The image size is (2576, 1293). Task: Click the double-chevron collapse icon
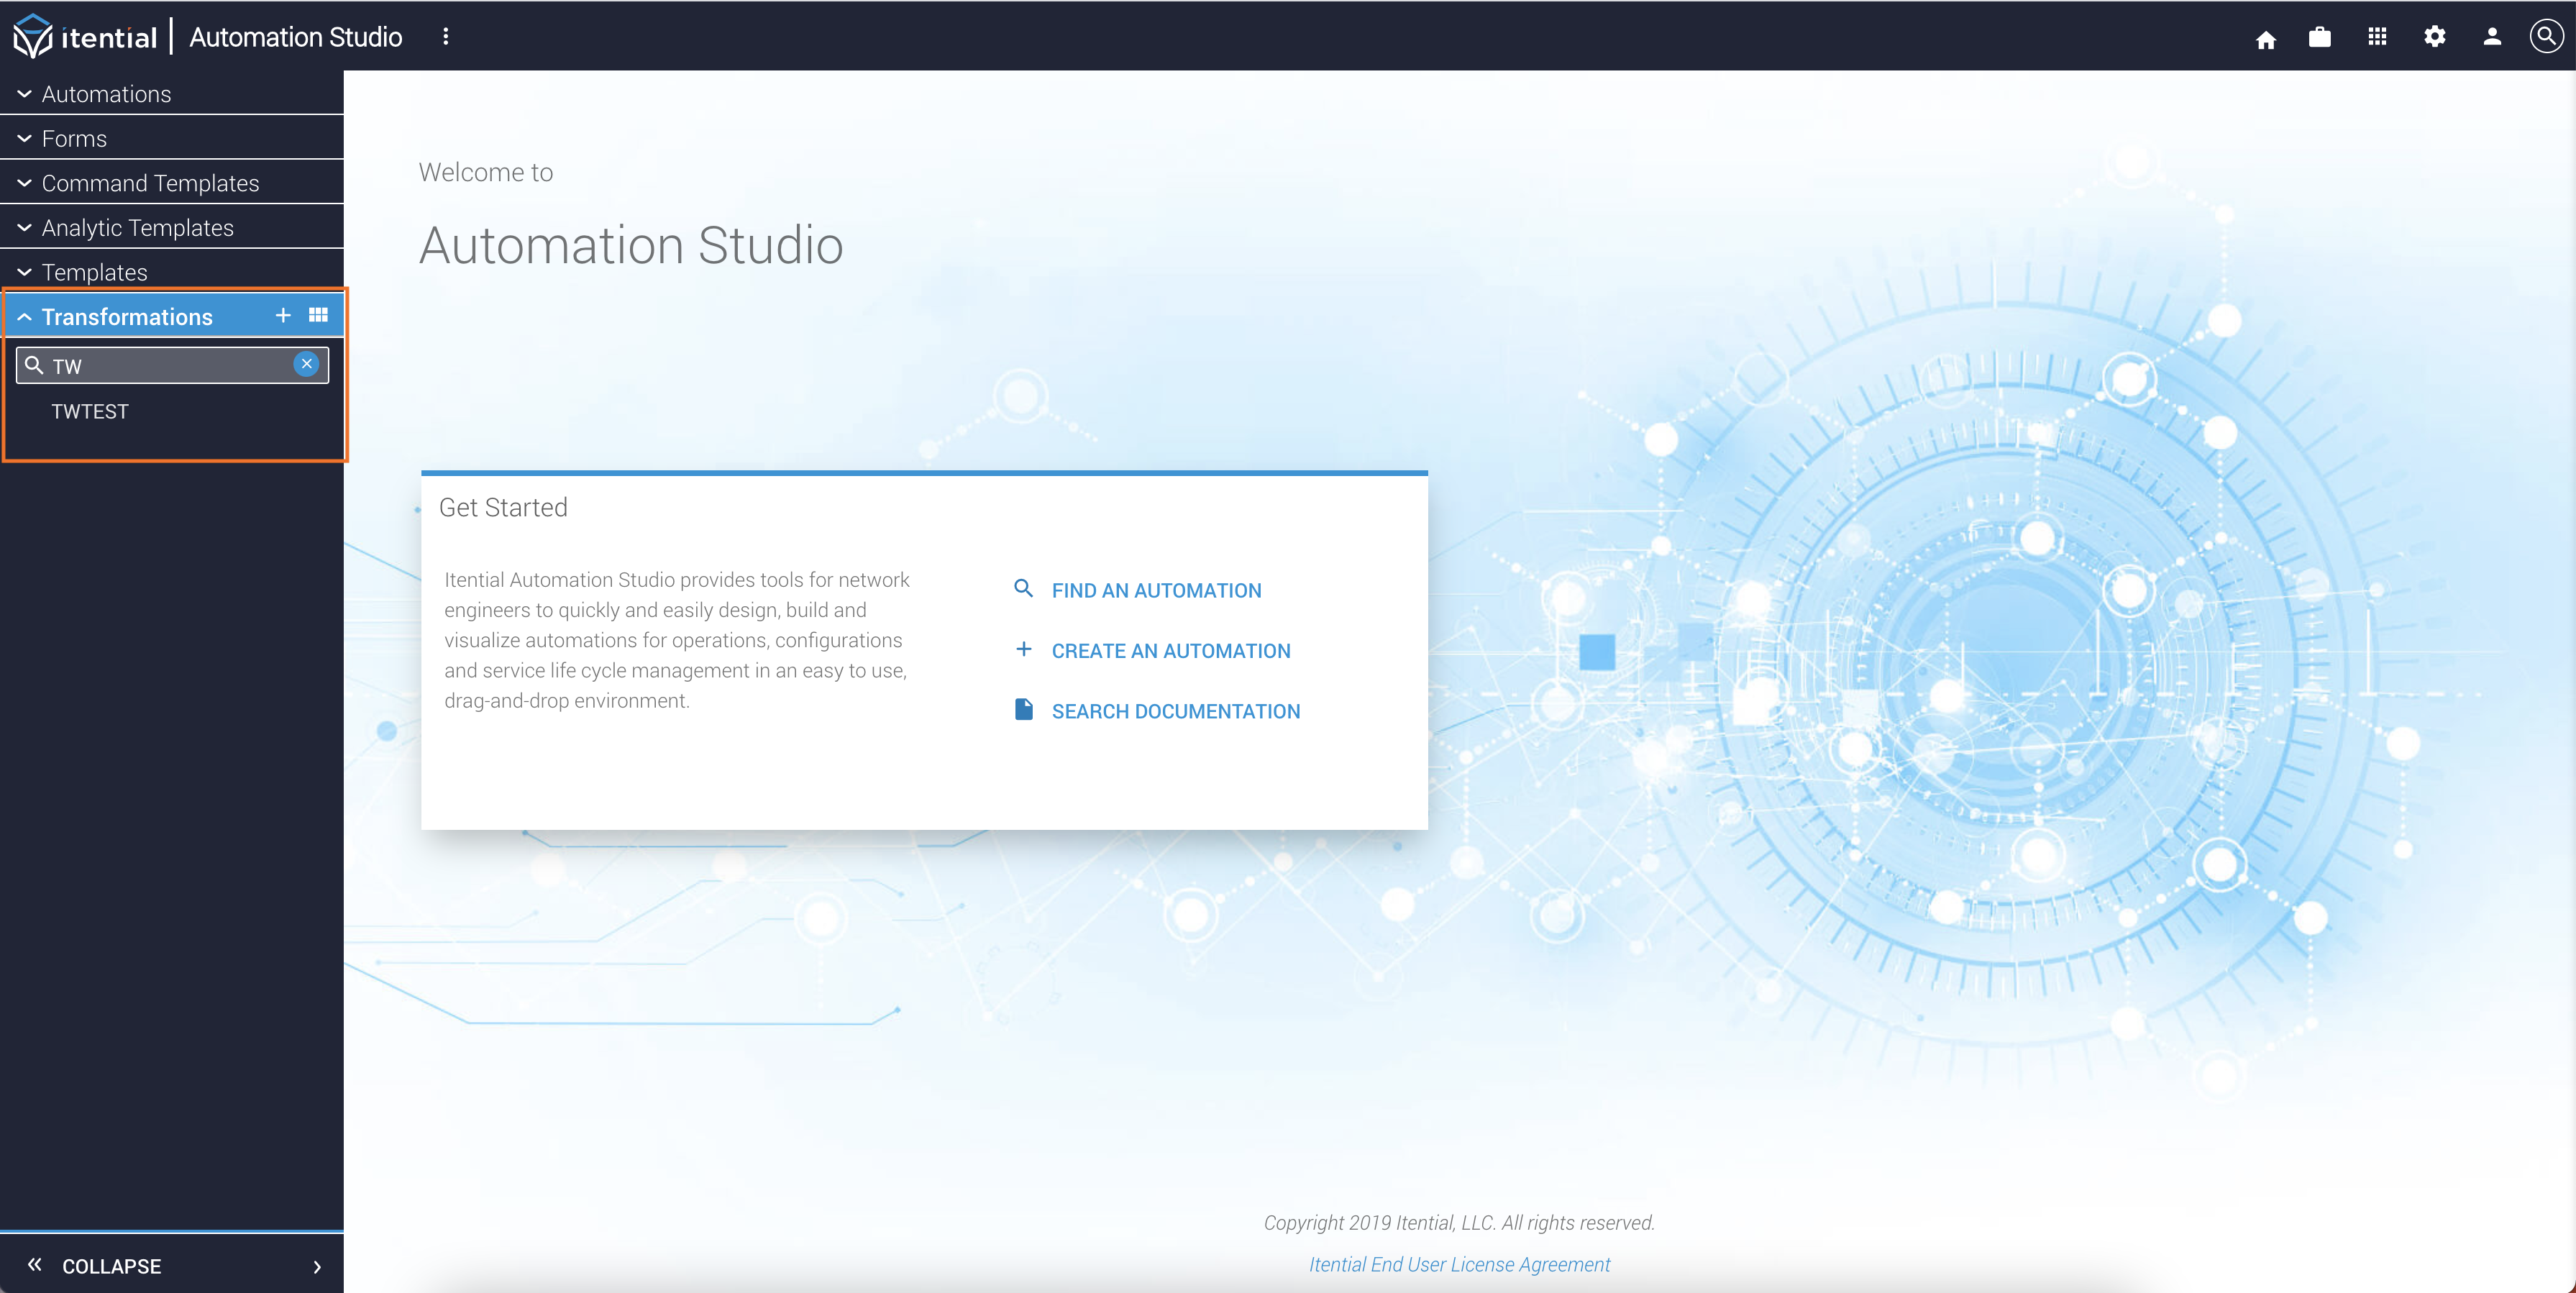coord(35,1265)
